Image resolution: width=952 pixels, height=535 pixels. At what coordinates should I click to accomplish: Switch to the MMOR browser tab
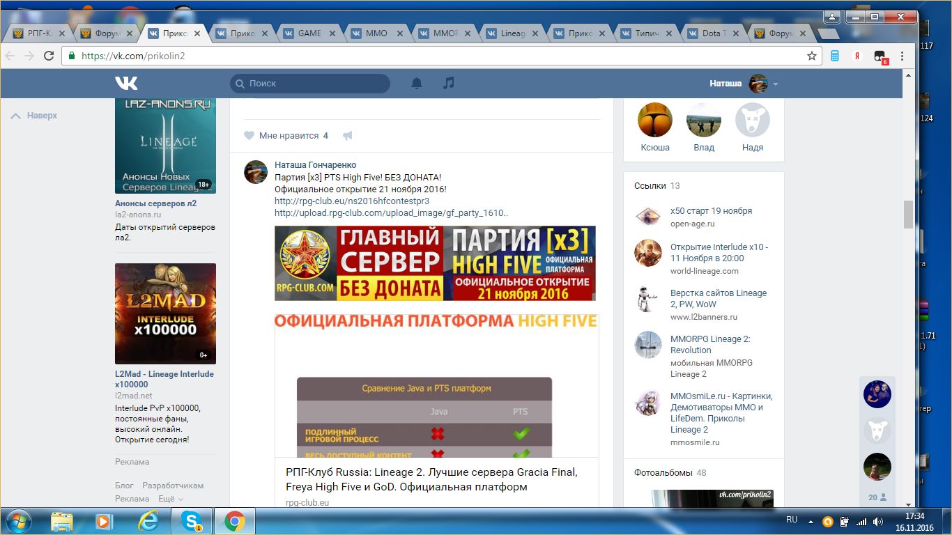point(444,33)
